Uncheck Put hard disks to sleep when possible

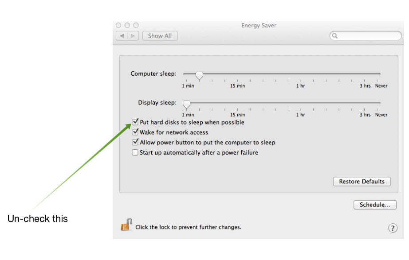(135, 122)
